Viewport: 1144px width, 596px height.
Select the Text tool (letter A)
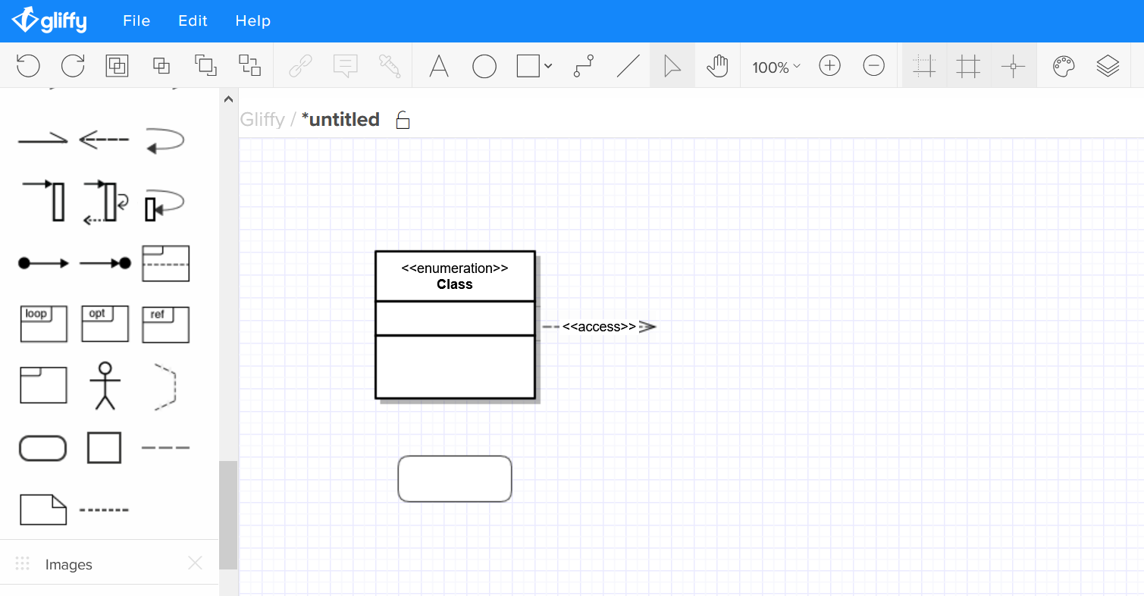439,66
